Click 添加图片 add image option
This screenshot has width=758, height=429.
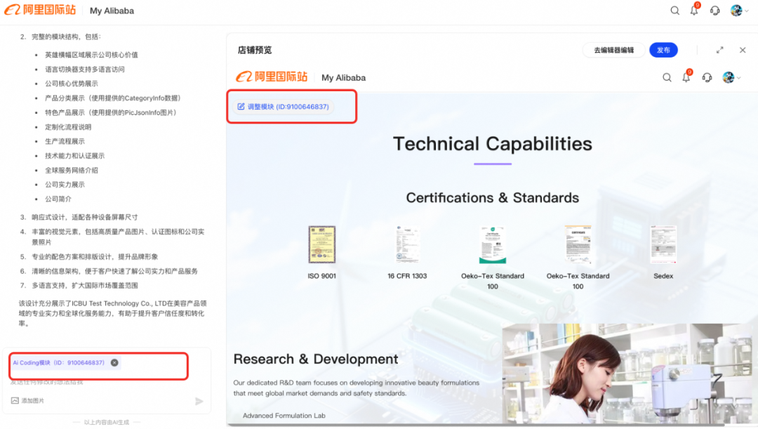[27, 400]
